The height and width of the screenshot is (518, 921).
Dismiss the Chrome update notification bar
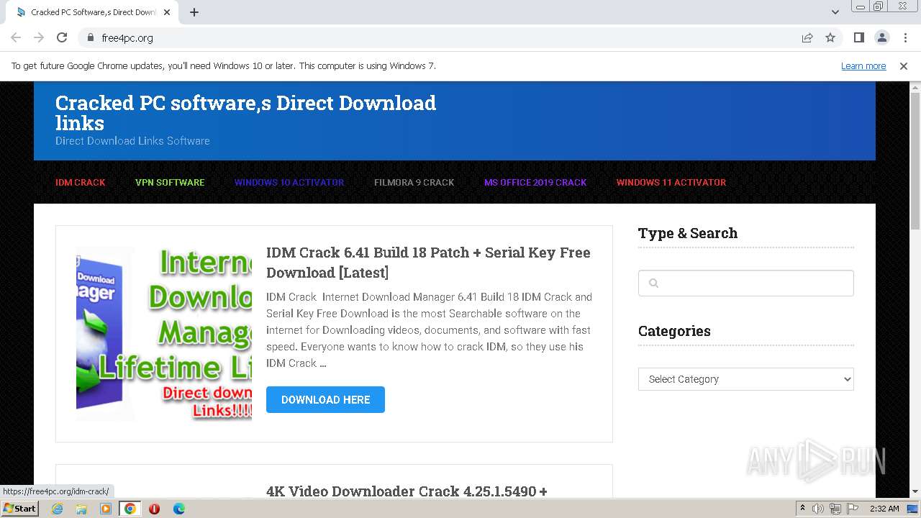(x=904, y=66)
